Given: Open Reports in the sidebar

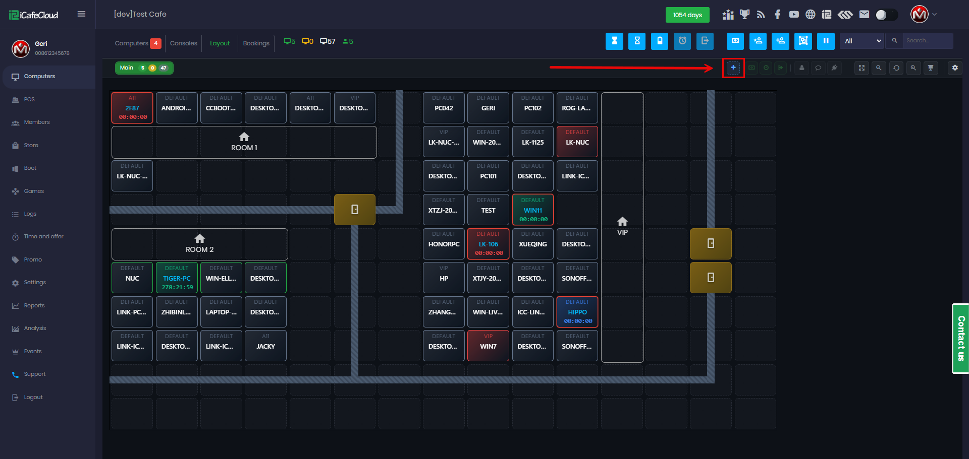Looking at the screenshot, I should 34,305.
